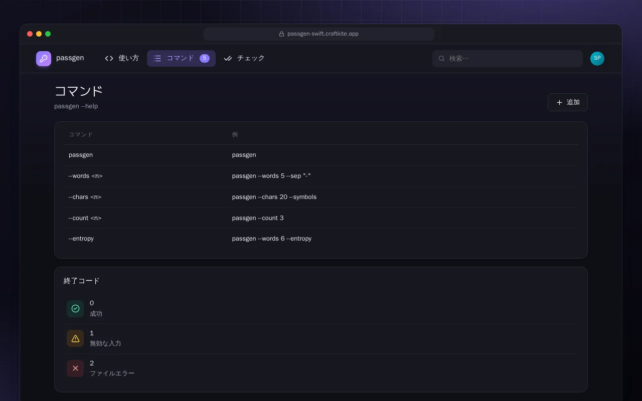
Task: Click the ファイルエラー exit code label
Action: pyautogui.click(x=112, y=373)
